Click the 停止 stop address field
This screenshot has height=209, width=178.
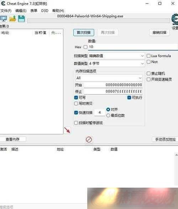click(113, 92)
